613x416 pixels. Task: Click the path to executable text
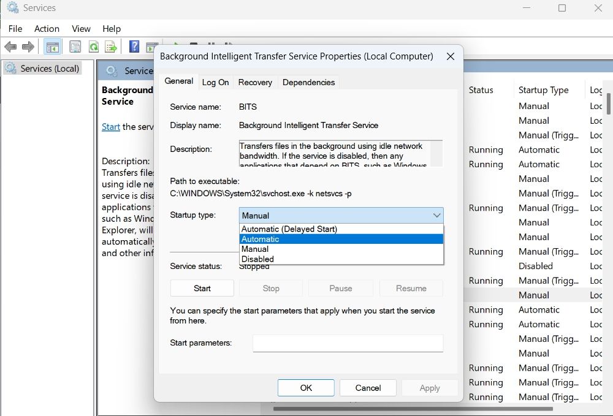tap(261, 194)
